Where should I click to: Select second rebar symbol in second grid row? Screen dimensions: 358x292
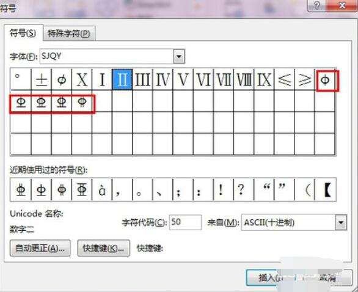[x=42, y=102]
